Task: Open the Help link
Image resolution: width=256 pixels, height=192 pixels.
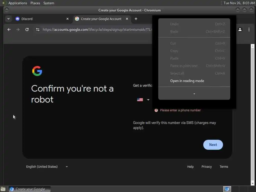Action: coord(190,167)
